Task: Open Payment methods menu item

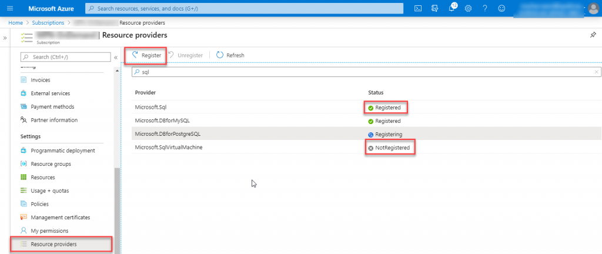Action: pos(52,106)
